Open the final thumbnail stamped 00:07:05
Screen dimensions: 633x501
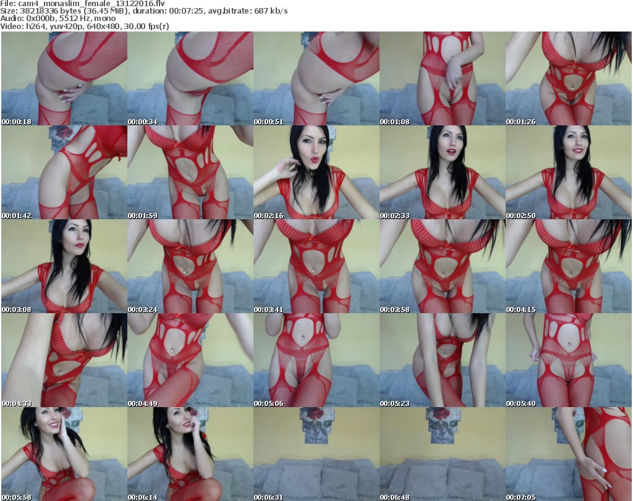(569, 454)
